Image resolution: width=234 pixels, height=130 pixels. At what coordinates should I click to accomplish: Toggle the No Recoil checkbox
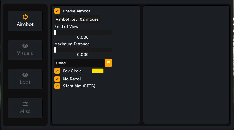point(57,79)
